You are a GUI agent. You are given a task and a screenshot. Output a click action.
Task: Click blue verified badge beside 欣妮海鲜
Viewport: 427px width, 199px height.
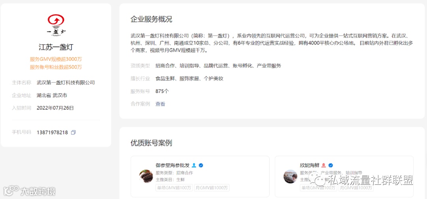pos(331,165)
